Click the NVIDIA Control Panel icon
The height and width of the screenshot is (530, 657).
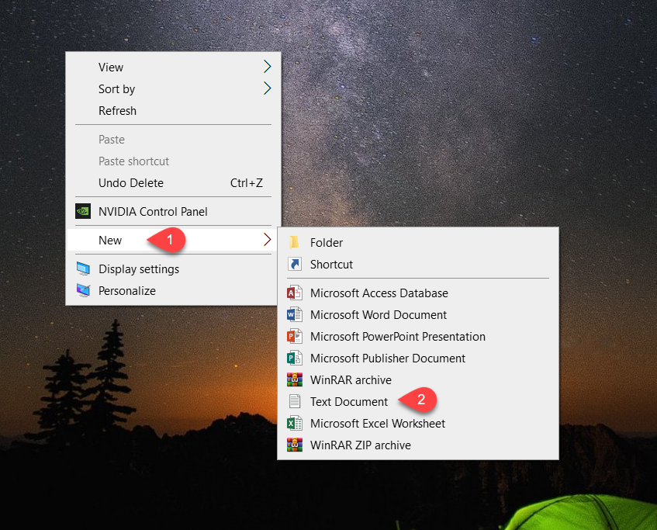pos(83,211)
